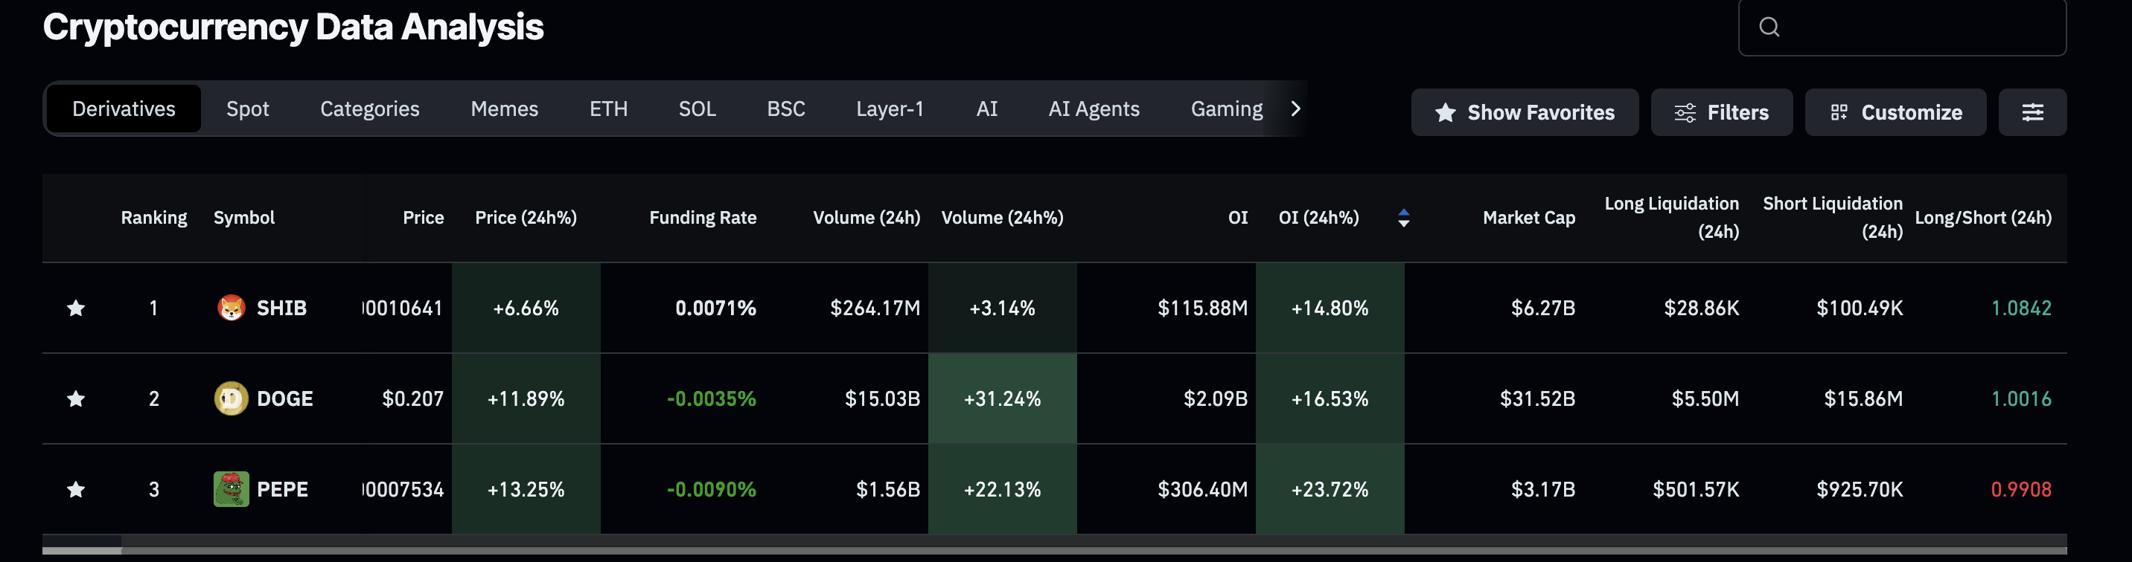Sort by the OI (24h%) arrows
The image size is (2132, 562).
(1403, 217)
